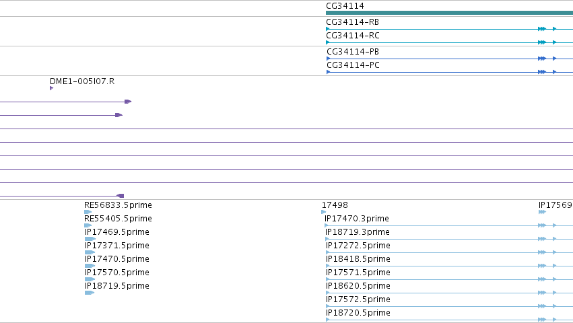Select the IP18719.3prime alignment line
Screen dimensions: 573x323
click(449, 239)
